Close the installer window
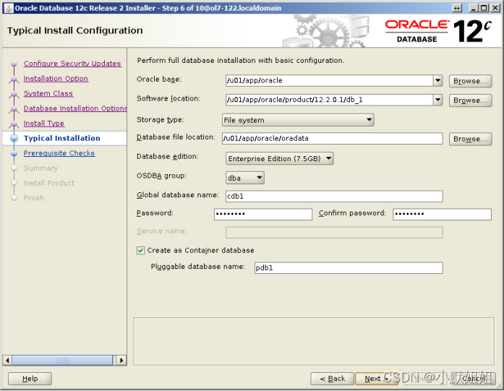Screen dimensions: 504x391 495,8
